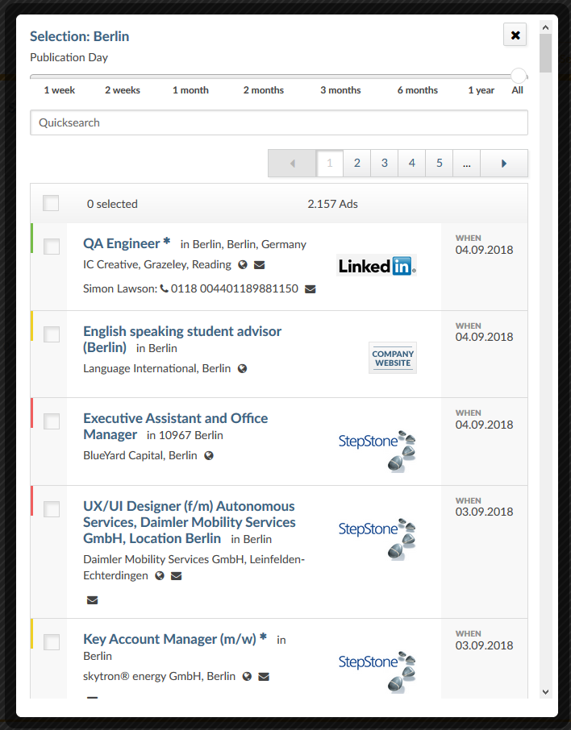Click envelope icon next to IC Creative, Grazeley
Image resolution: width=571 pixels, height=730 pixels.
click(x=259, y=265)
